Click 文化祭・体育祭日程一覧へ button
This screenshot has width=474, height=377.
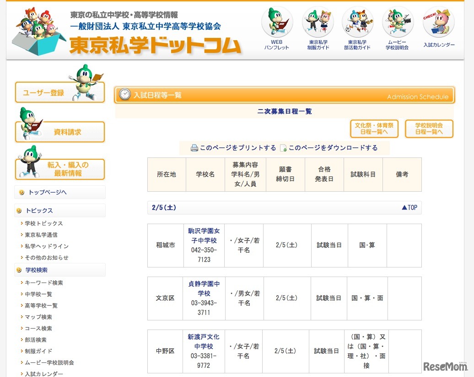[373, 129]
